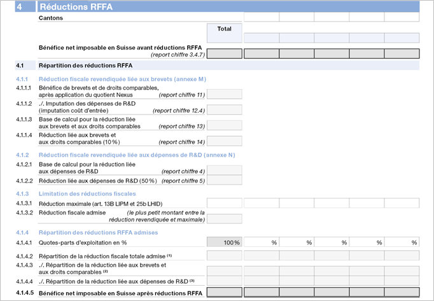
Task: Click second canton field for 4.1.3.1 Réduction maximale
Action: pos(297,203)
